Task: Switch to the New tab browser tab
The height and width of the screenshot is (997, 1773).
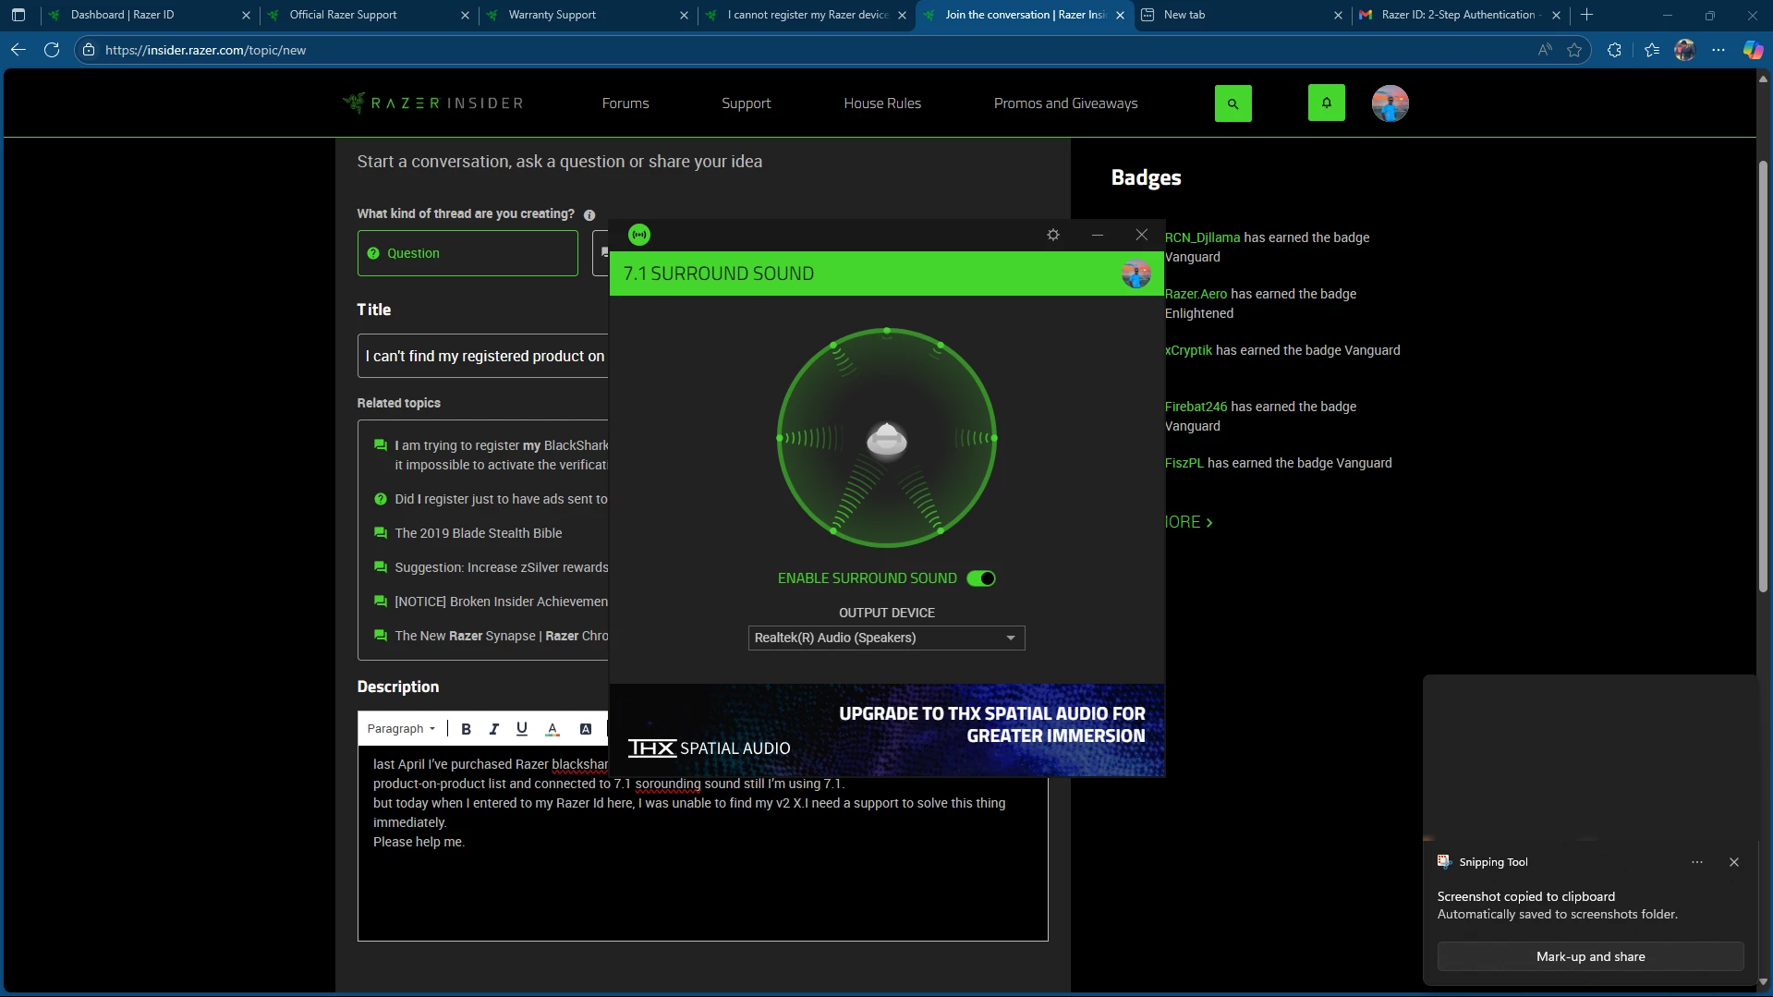Action: (x=1243, y=15)
